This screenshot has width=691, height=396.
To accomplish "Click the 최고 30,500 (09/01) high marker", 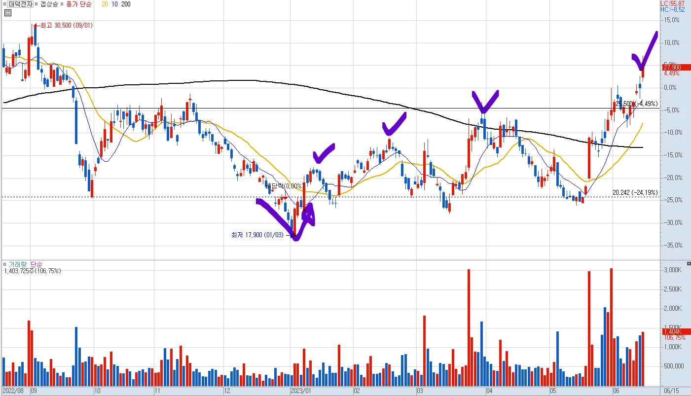I will 63,25.
